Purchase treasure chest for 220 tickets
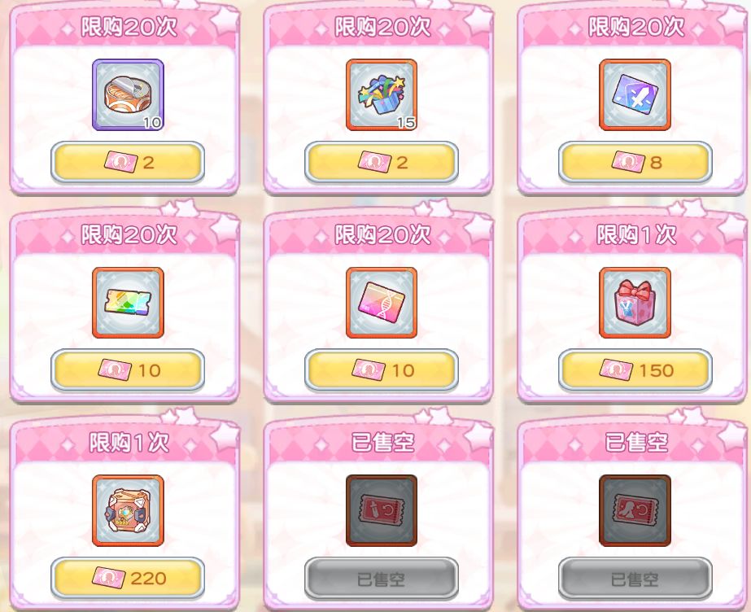This screenshot has width=751, height=612. (128, 579)
